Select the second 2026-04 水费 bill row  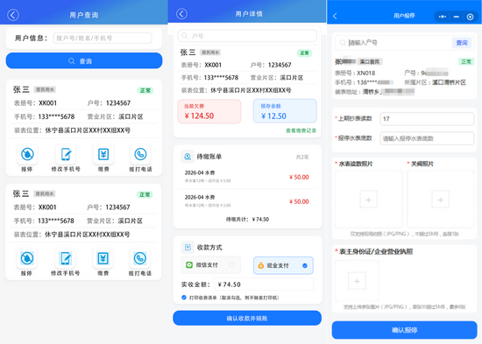pos(247,201)
